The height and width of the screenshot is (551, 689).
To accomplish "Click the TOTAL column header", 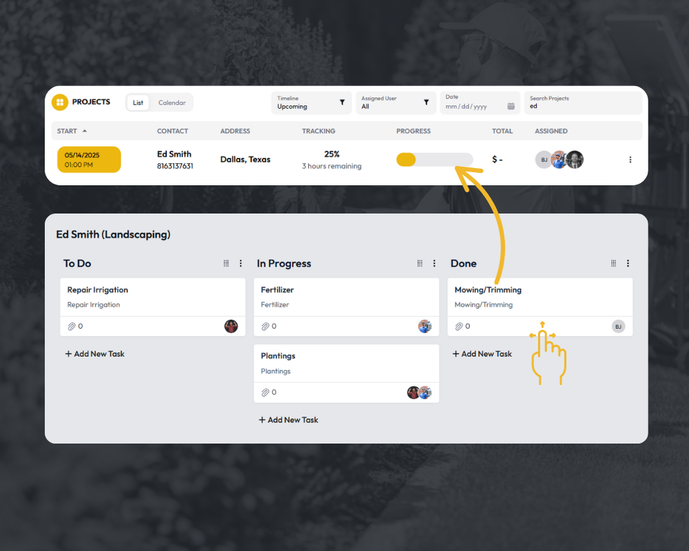I will 502,131.
